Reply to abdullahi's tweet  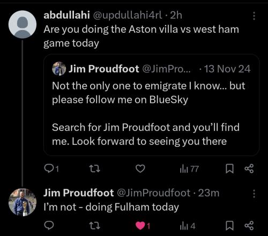click(x=51, y=168)
